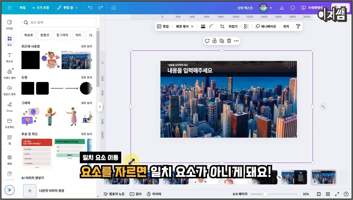Open the hamburger main menu
Screen dimensions: 353x200
(10, 8)
